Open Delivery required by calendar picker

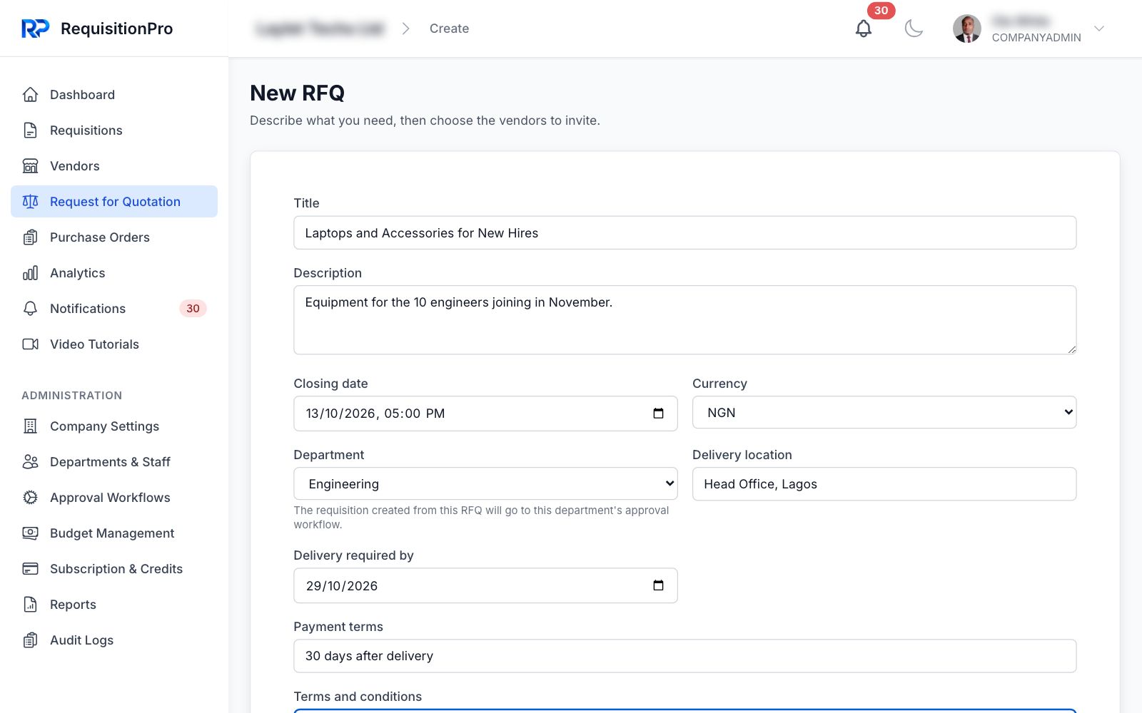658,585
